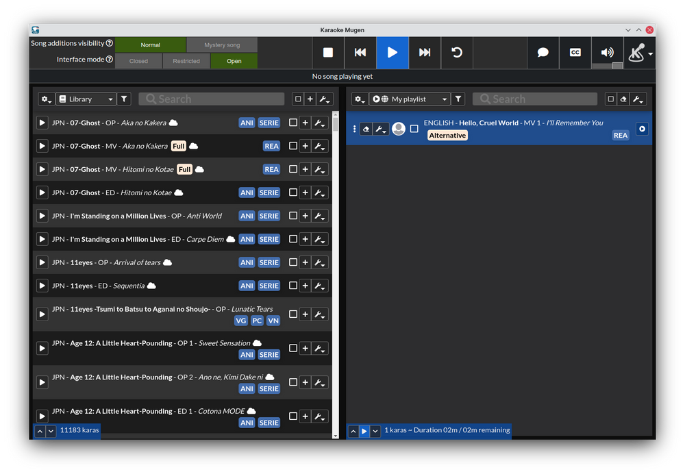
Task: Erase Hello, Cruel World from playlist
Action: [366, 129]
